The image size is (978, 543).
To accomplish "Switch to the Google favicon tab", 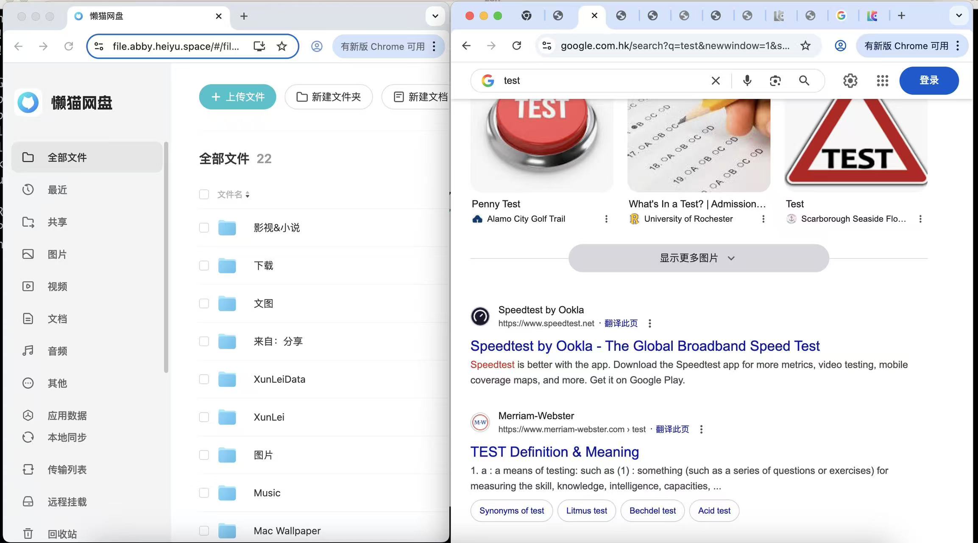I will pos(841,16).
